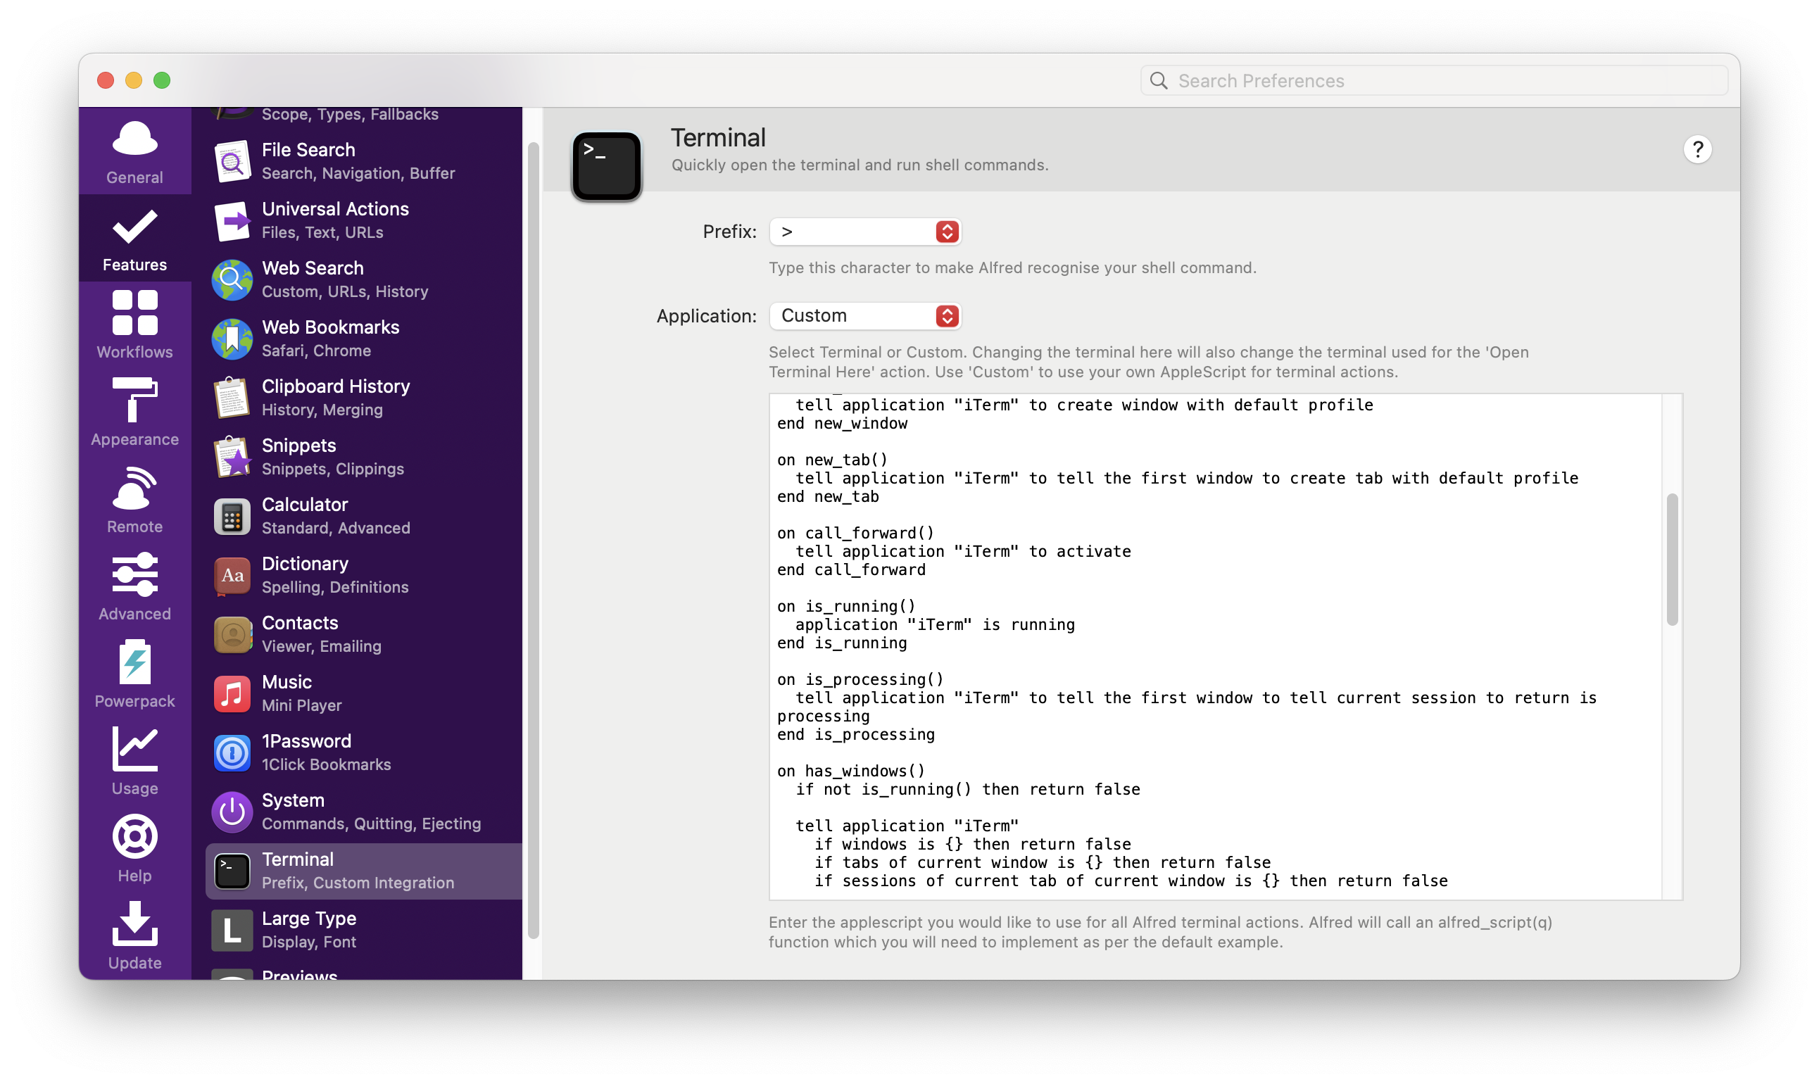Open the Powerpack section
The image size is (1819, 1084).
click(x=134, y=674)
